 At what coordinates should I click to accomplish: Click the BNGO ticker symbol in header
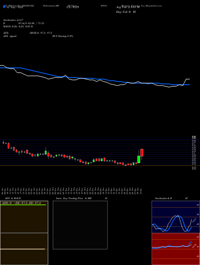click(104, 6)
